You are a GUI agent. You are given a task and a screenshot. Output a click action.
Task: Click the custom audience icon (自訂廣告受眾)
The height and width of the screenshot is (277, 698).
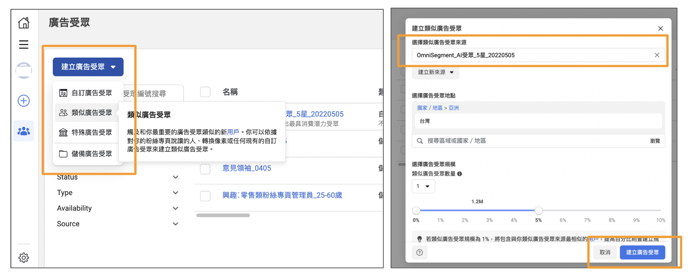tap(63, 93)
